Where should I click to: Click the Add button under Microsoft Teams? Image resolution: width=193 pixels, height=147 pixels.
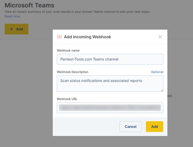[16, 29]
